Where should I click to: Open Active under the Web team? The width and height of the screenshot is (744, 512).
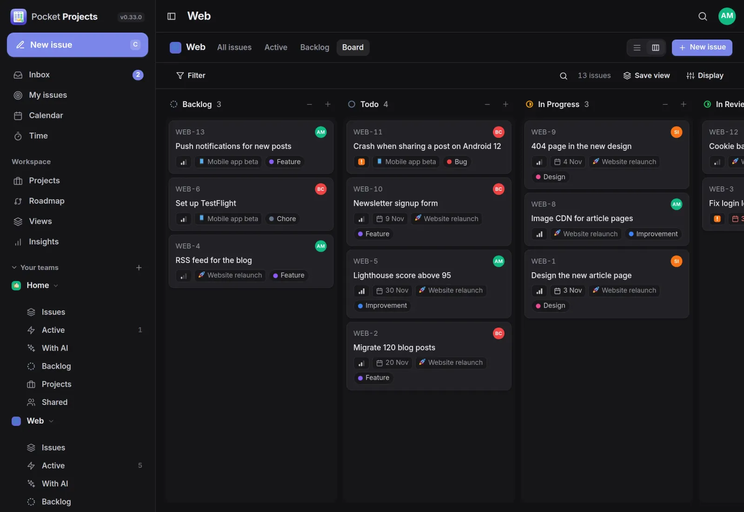click(x=84, y=466)
